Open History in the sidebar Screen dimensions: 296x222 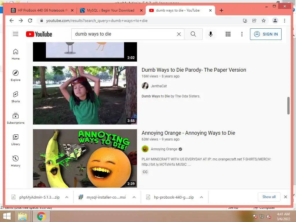click(x=16, y=161)
